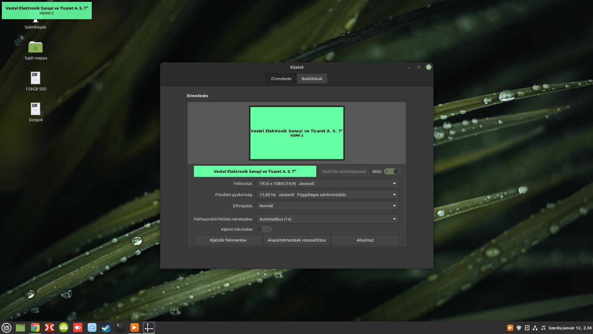Click the Kijelzők felismerése button
Viewport: 593px width, 334px height.
pyautogui.click(x=228, y=240)
